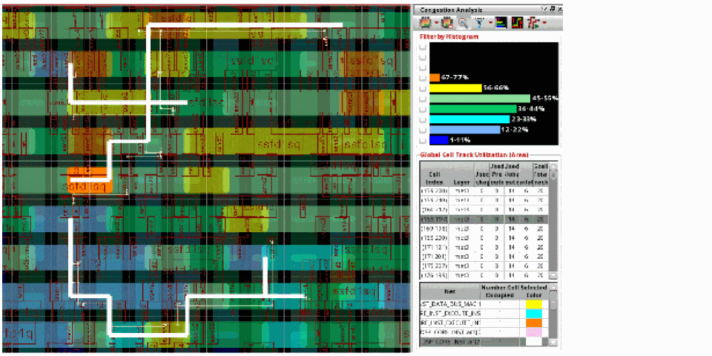
Task: Select the ST_DATA_BUS_MAC net row
Action: [x=450, y=304]
